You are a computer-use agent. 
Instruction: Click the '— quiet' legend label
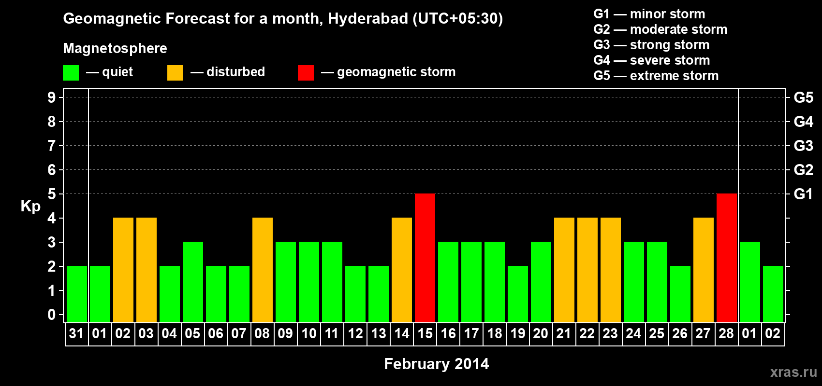[109, 72]
